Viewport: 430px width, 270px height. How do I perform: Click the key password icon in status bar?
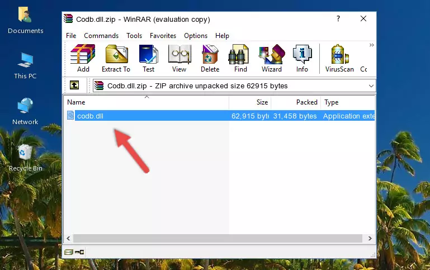pos(79,252)
